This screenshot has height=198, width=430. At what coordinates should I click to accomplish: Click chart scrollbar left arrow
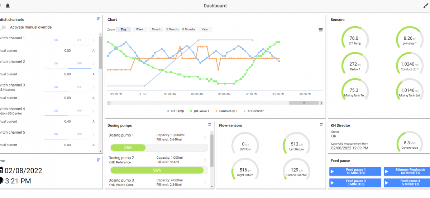tap(109, 103)
